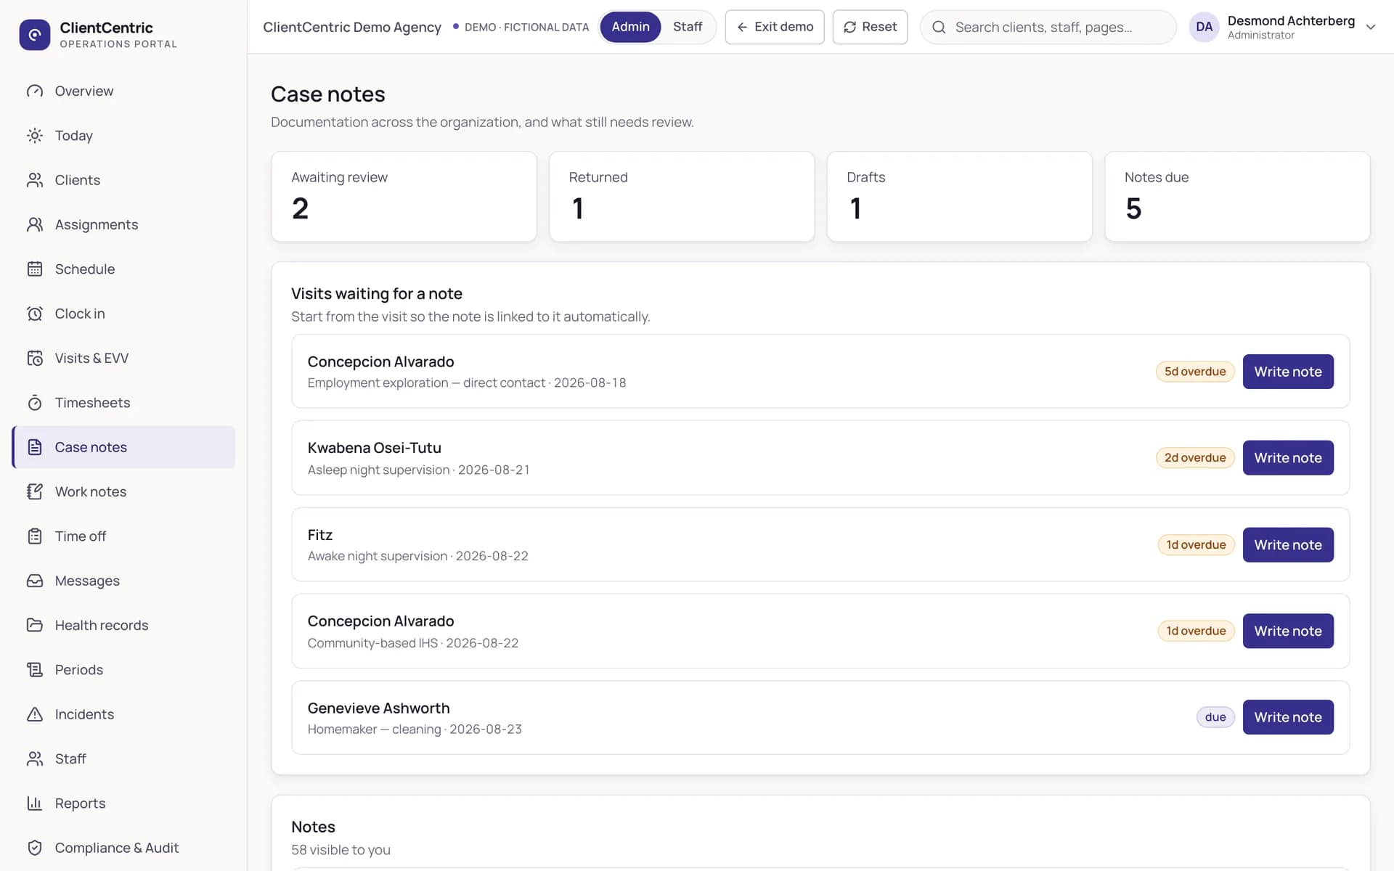Click '58 visible to you' text
Image resolution: width=1394 pixels, height=871 pixels.
[341, 850]
